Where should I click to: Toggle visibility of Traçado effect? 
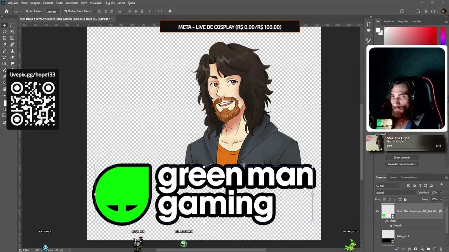click(x=391, y=226)
